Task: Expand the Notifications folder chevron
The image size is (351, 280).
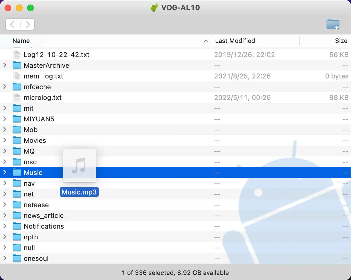Action: 5,226
